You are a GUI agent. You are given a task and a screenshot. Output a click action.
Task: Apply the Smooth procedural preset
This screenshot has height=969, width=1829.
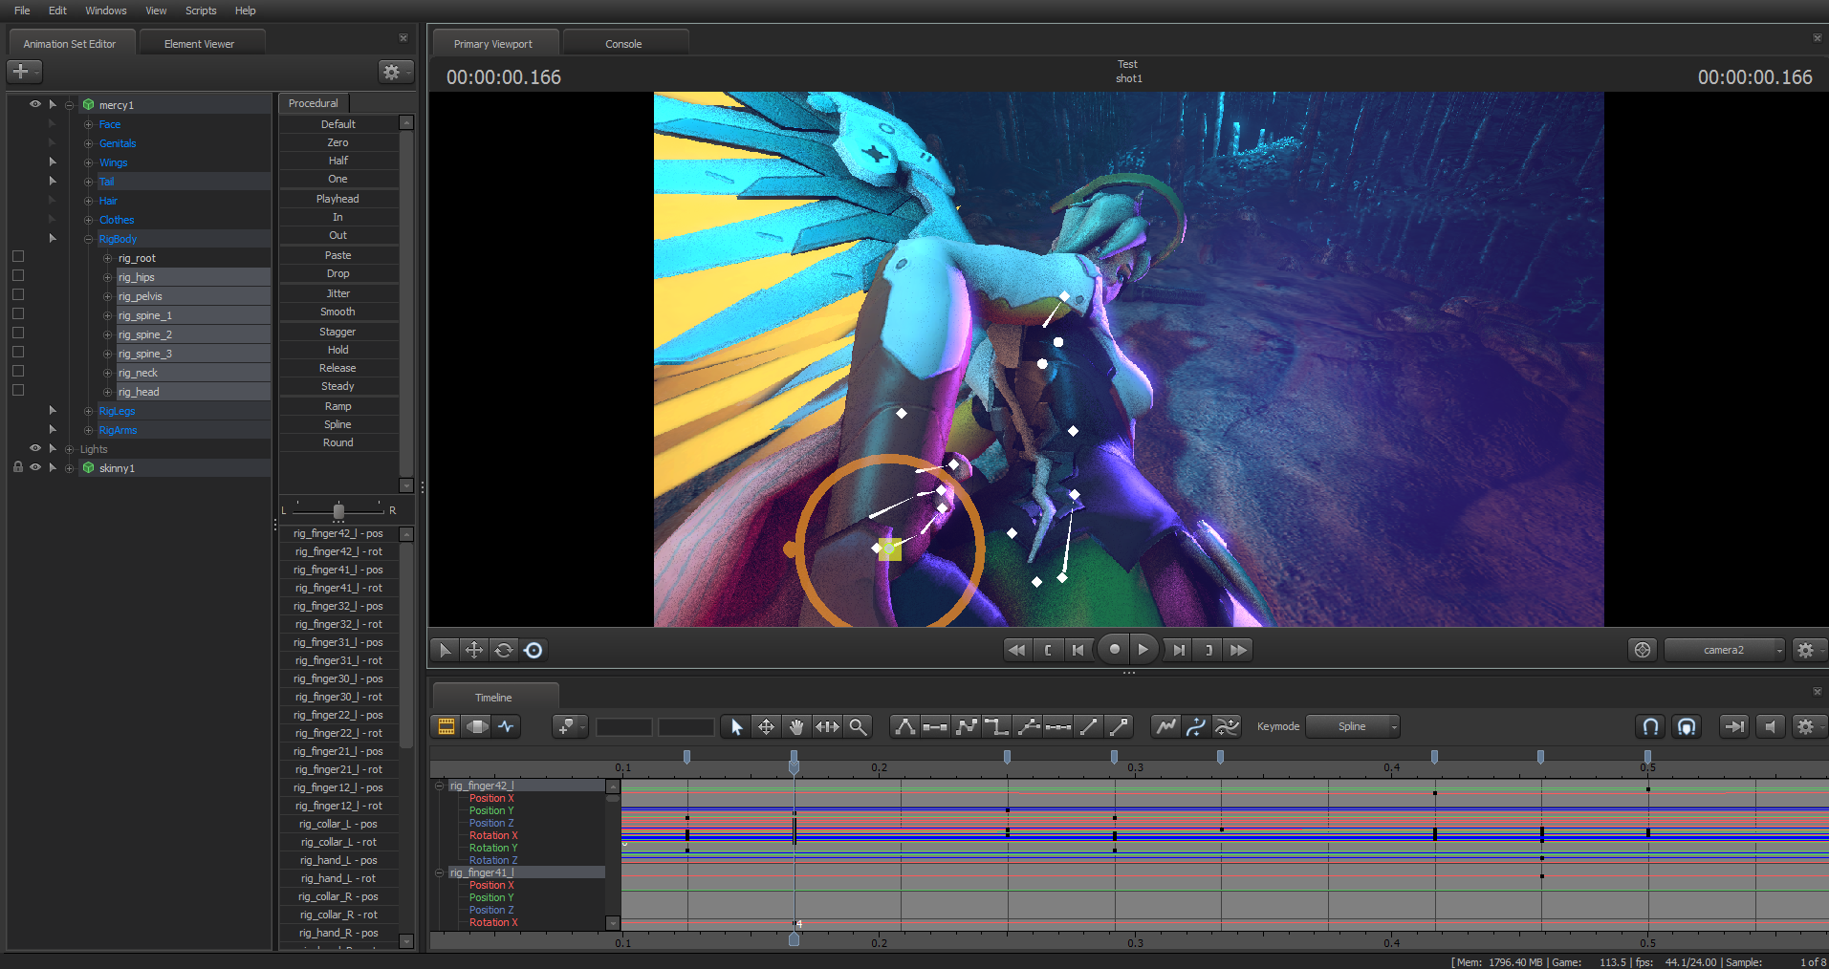pyautogui.click(x=337, y=312)
